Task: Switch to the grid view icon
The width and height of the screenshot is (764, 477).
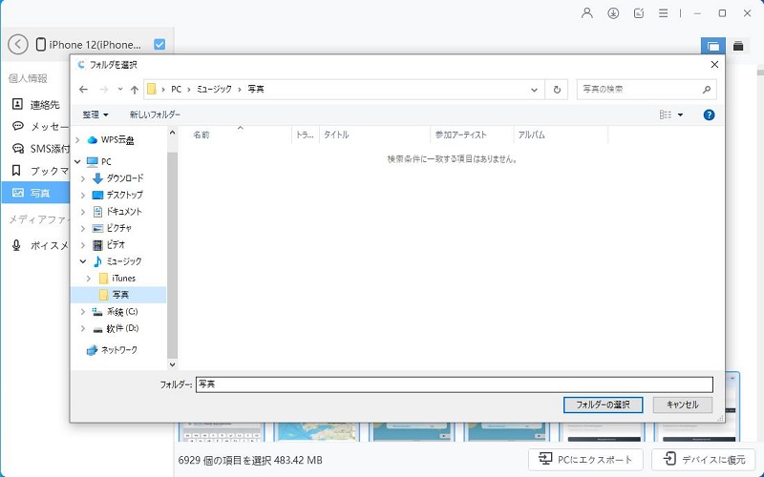Action: click(x=711, y=46)
